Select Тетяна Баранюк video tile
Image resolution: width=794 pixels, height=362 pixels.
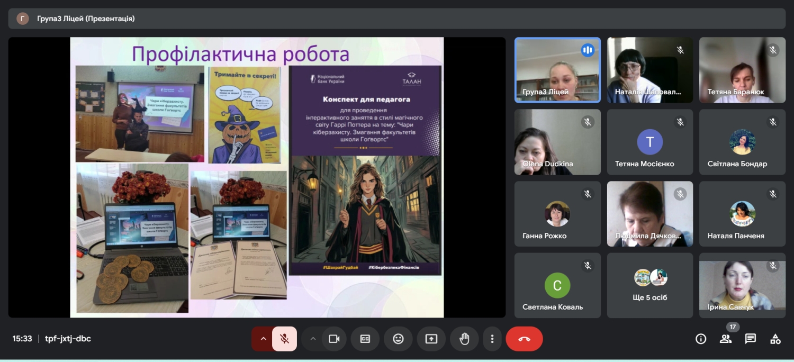pyautogui.click(x=742, y=70)
